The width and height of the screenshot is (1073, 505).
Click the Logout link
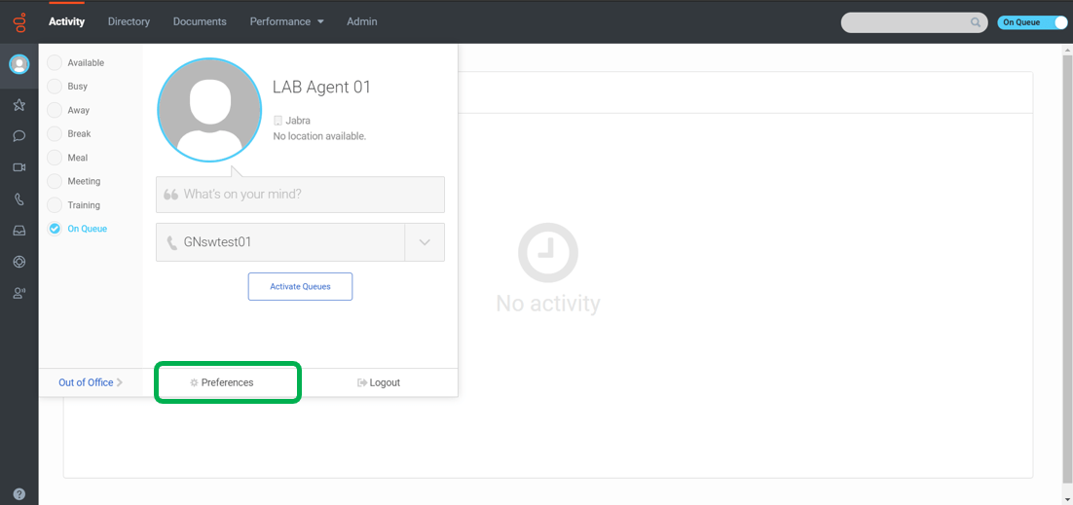coord(379,382)
